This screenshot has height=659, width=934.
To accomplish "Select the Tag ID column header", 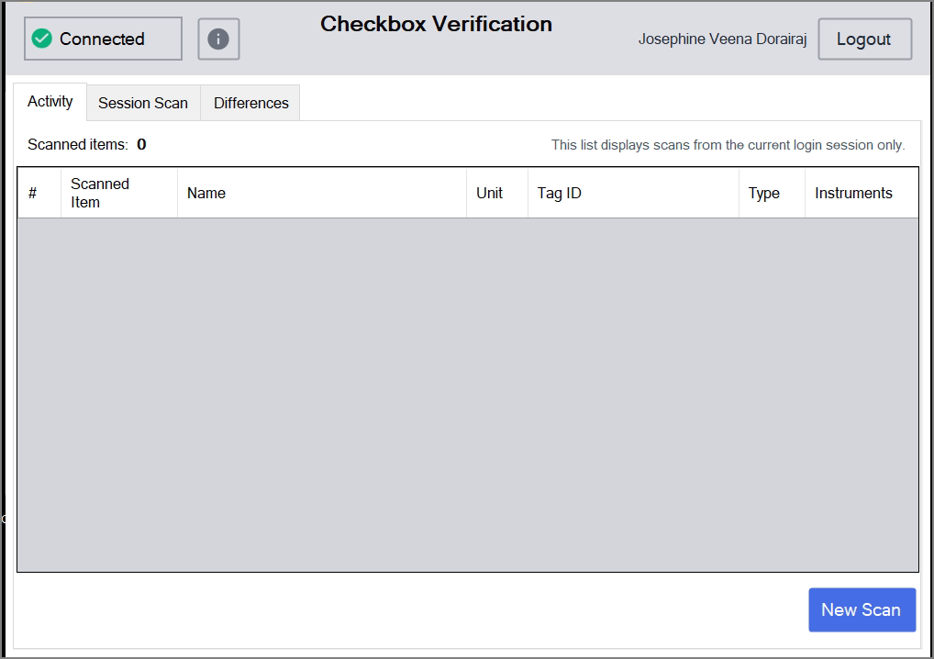I will coord(633,193).
